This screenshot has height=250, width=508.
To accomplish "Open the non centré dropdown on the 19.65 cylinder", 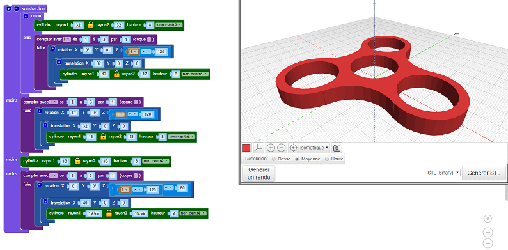I will [193, 214].
